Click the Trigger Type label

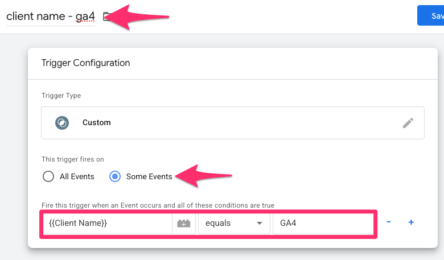coord(61,96)
